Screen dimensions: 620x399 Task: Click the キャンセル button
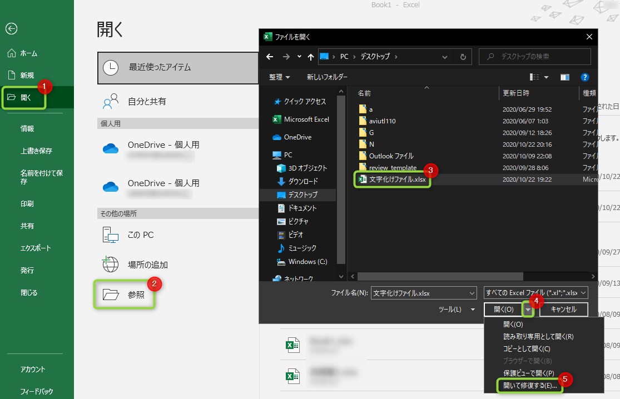[563, 310]
